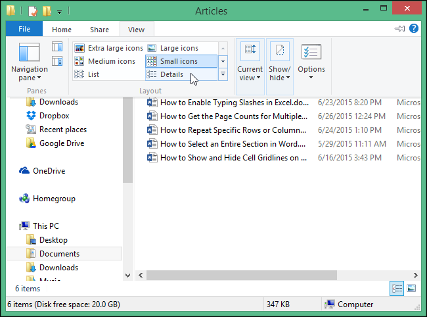The image size is (427, 317).
Task: Switch to details view status bar icon
Action: [x=397, y=288]
